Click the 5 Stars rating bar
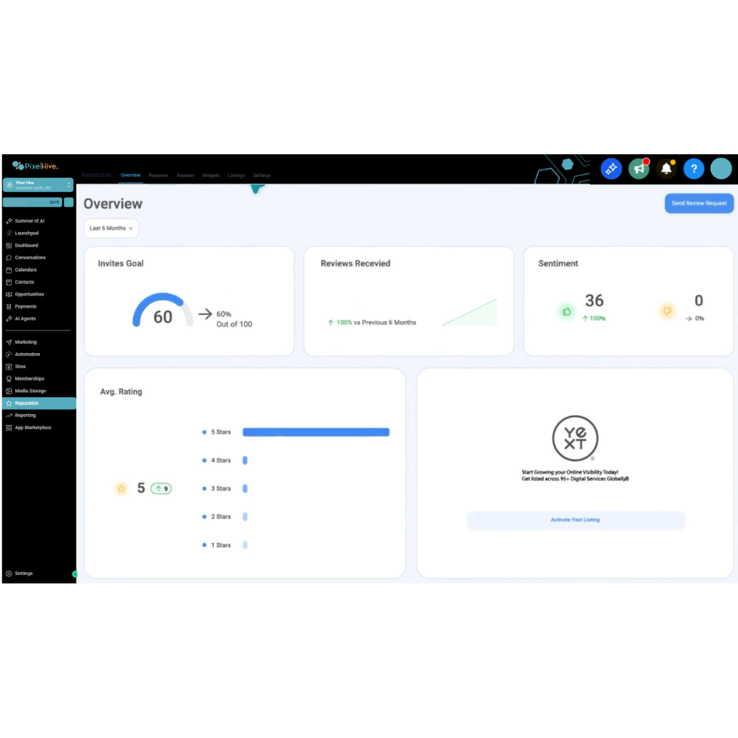The image size is (738, 738). 316,432
